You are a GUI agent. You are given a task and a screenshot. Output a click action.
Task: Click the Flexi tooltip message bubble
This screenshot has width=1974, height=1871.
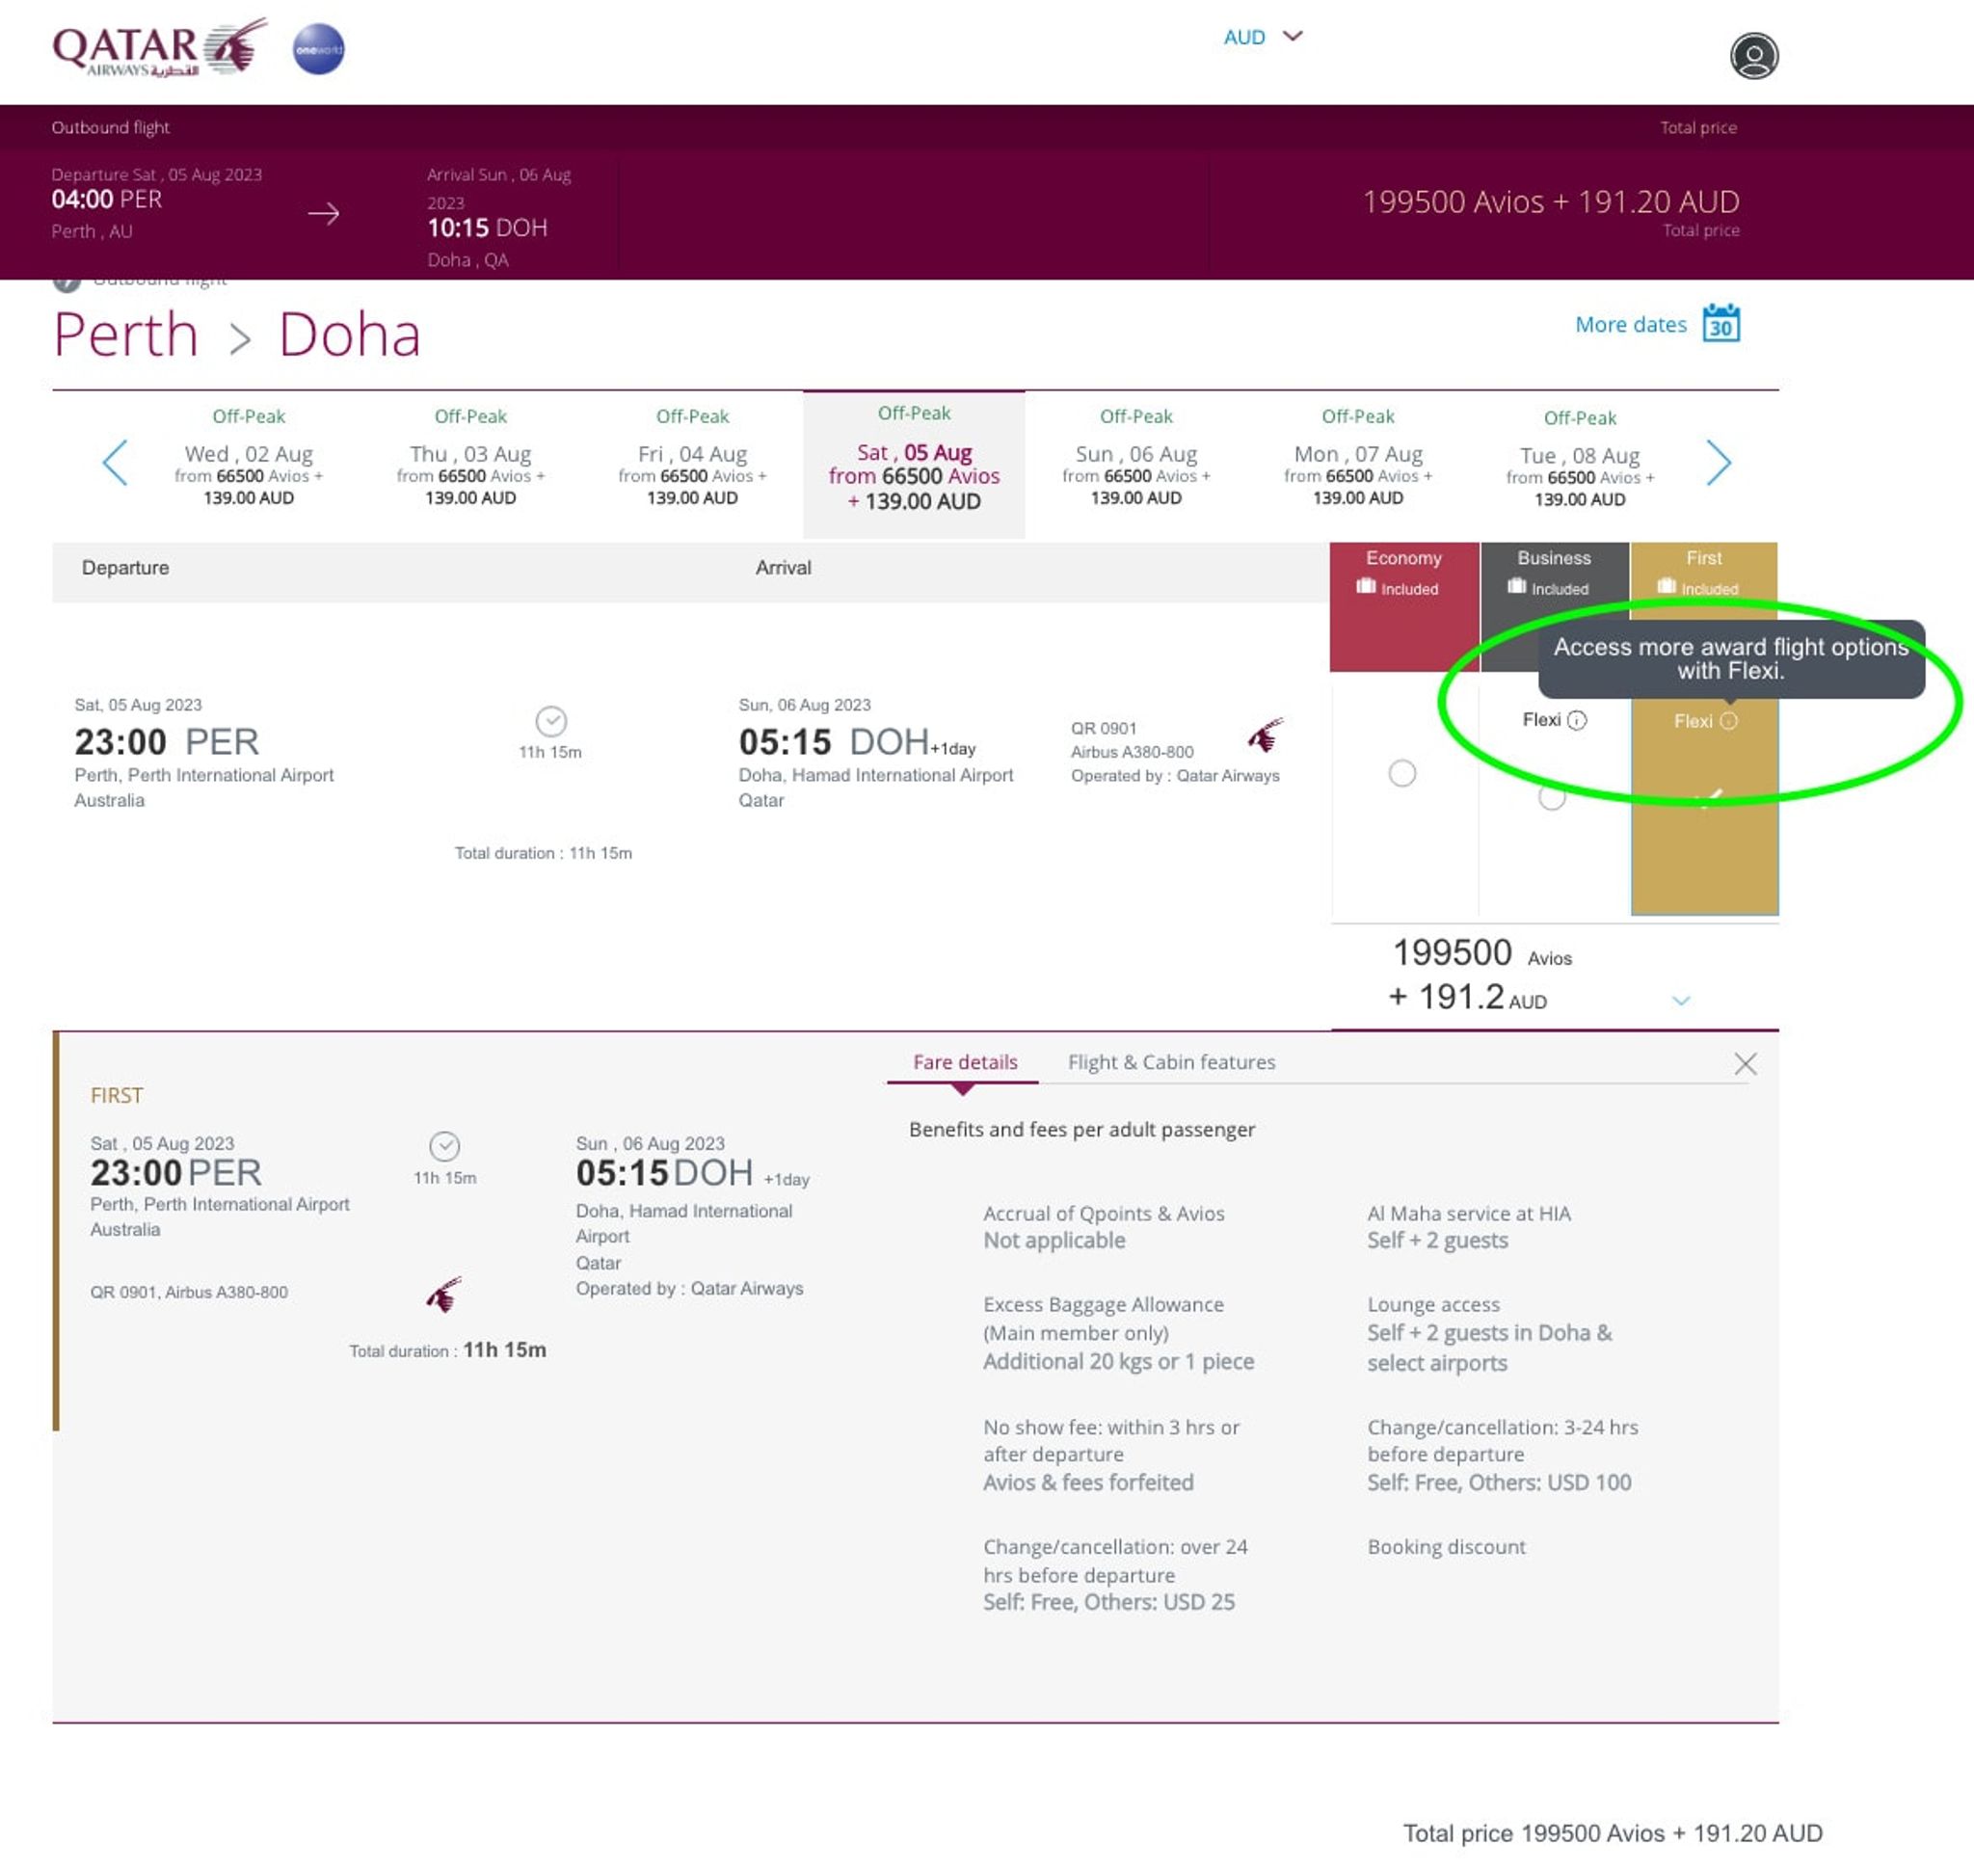tap(1730, 658)
